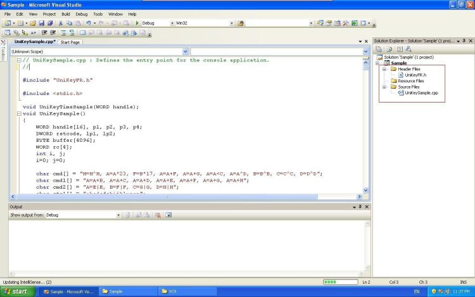
Task: Collapse the top comment block outline
Action: click(x=19, y=61)
